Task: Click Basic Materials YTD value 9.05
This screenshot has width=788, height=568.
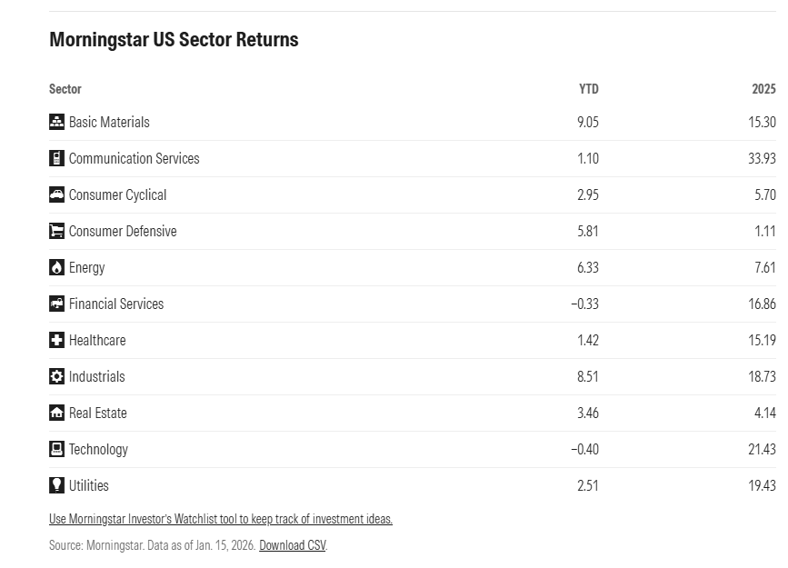Action: (x=587, y=122)
